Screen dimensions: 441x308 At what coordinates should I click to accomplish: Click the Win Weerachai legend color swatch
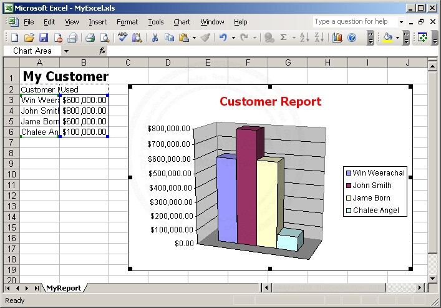(349, 173)
